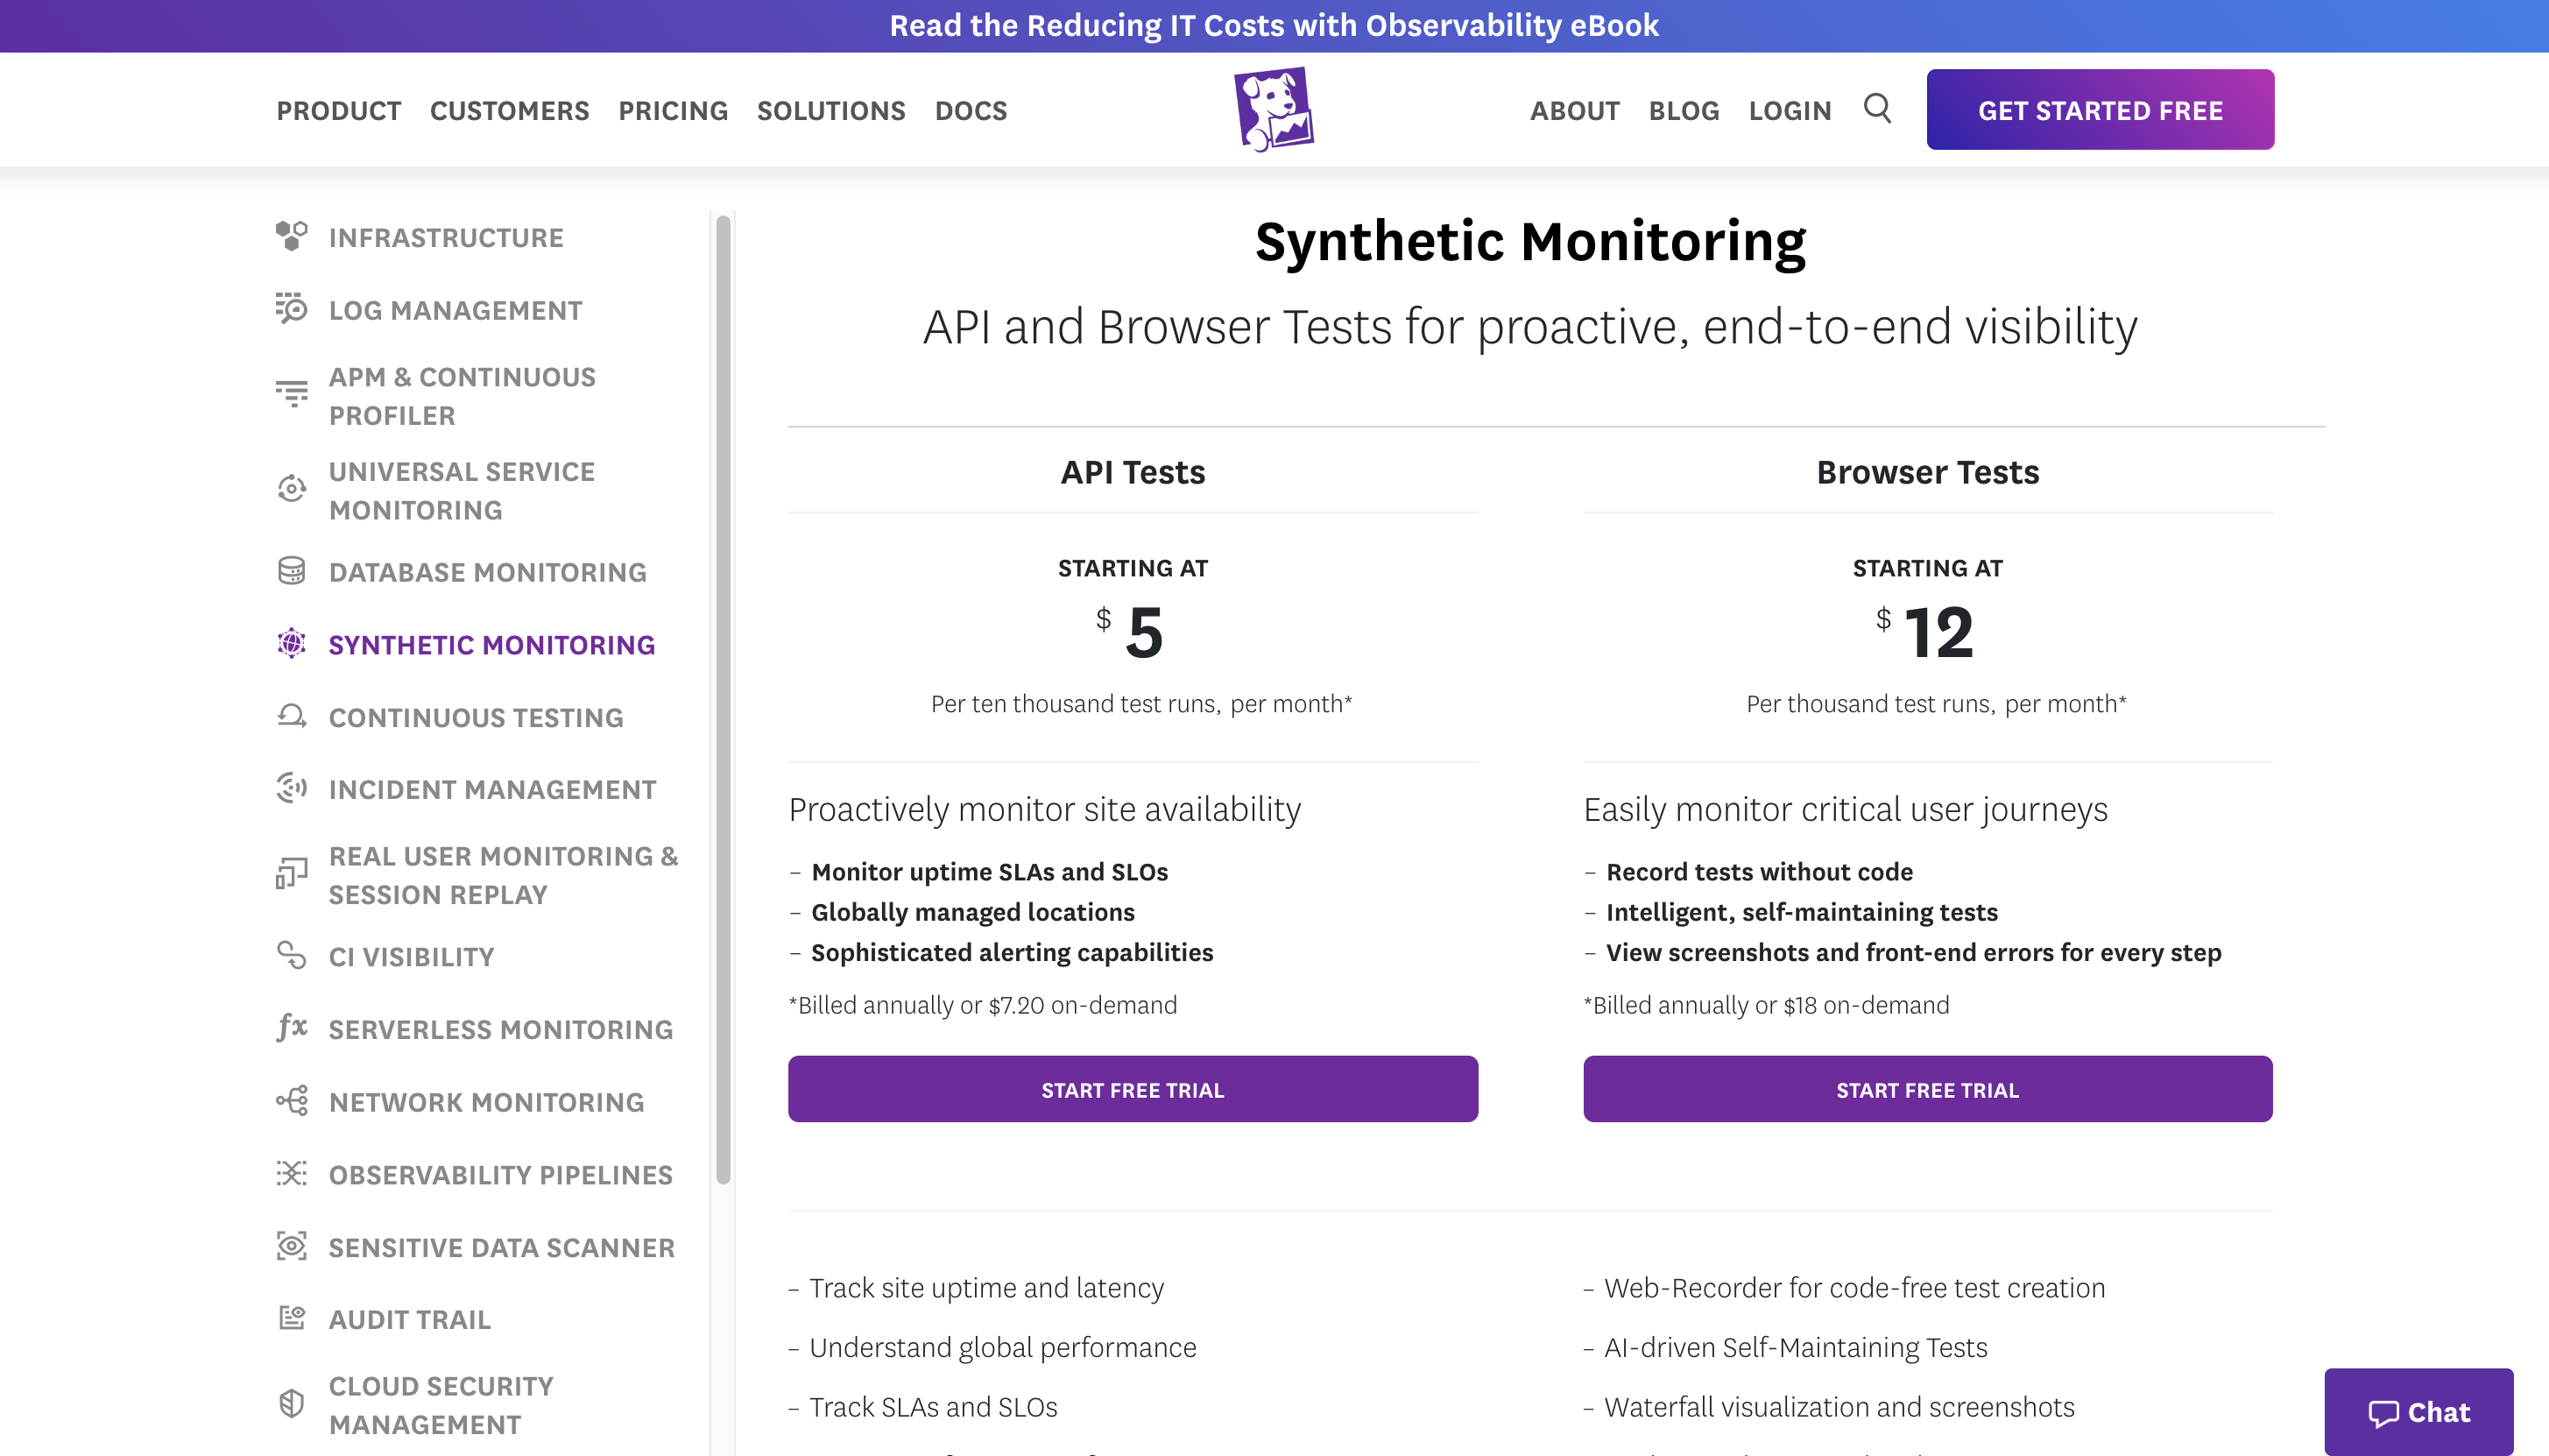
Task: Click the search icon in navigation bar
Action: (1877, 110)
